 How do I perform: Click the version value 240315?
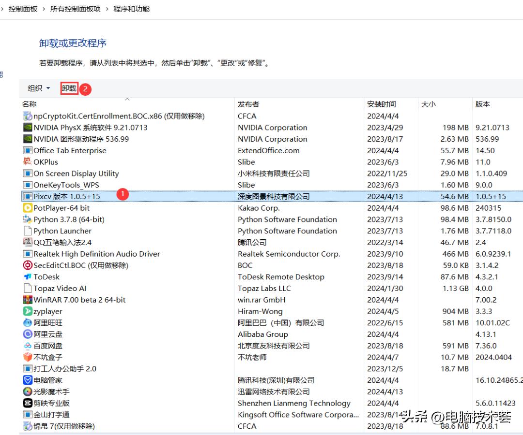point(488,208)
